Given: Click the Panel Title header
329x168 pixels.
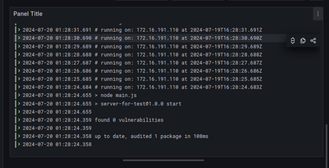Looking at the screenshot, I should [28, 14].
